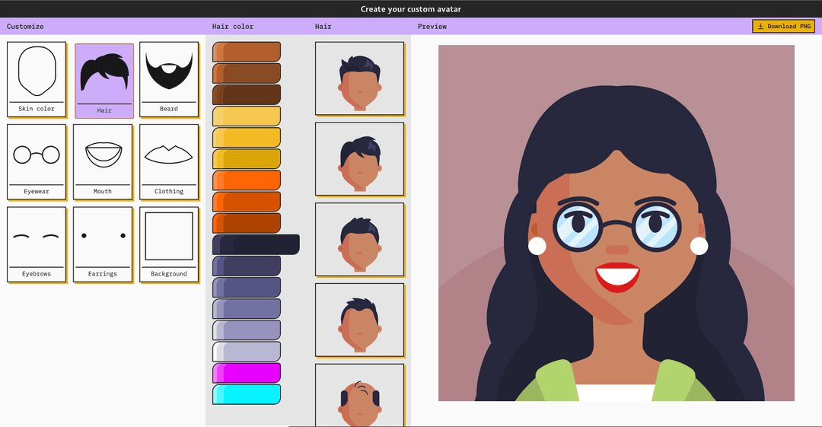Select the Hair customization card
Viewport: 822px width, 427px height.
click(x=104, y=81)
